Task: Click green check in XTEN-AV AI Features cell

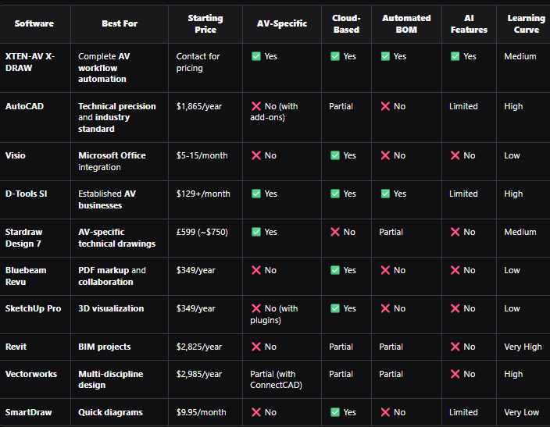Action: pos(455,57)
